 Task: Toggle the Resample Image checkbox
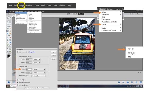tap(18, 85)
